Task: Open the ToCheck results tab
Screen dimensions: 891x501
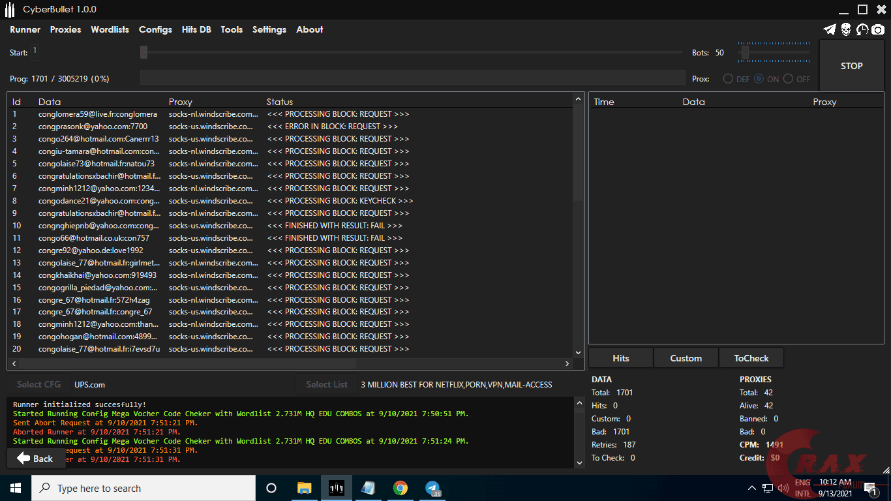Action: point(751,357)
